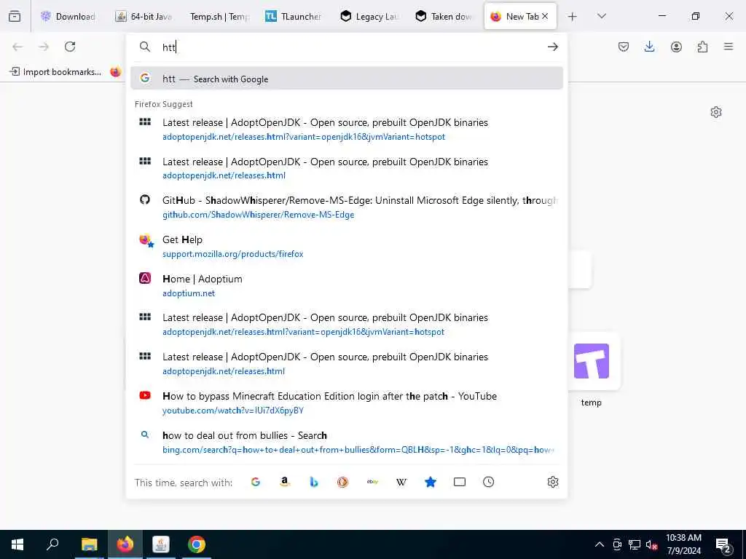
Task: Open a new tab with plus button
Action: tap(573, 17)
